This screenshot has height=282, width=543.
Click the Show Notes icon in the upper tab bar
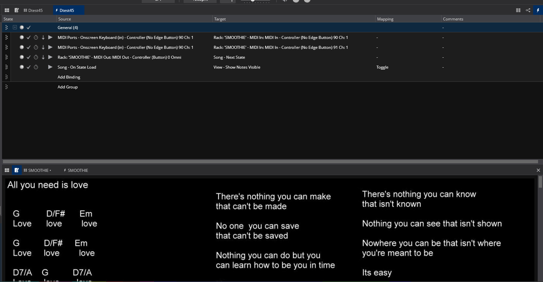coord(16,10)
